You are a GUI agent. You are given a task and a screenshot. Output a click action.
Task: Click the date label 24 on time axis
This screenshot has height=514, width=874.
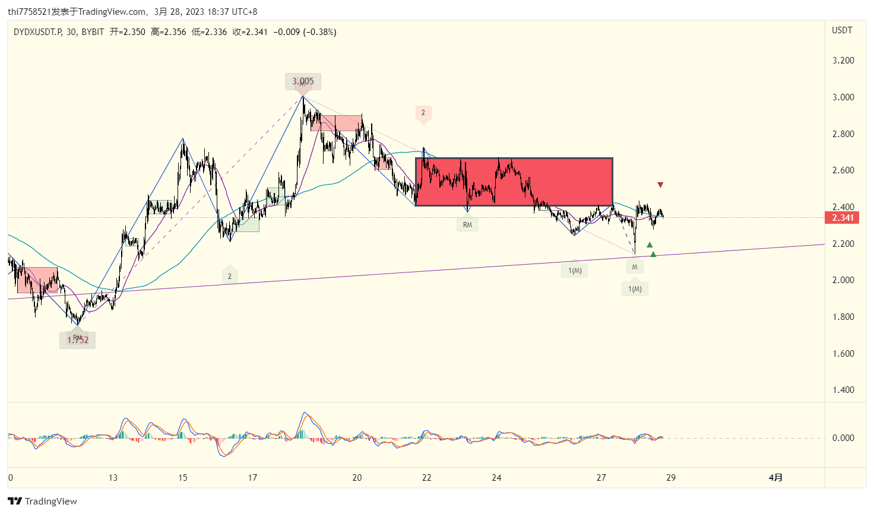pos(496,478)
